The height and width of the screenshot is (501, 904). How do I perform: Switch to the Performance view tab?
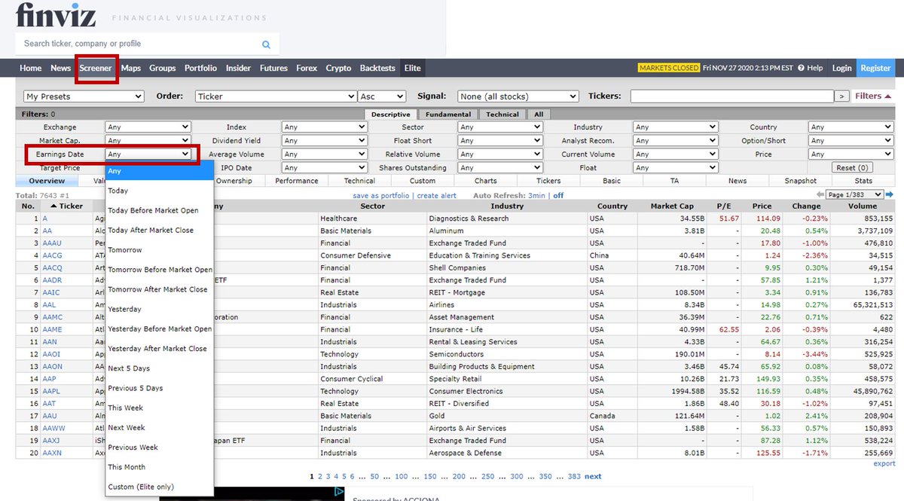click(297, 181)
